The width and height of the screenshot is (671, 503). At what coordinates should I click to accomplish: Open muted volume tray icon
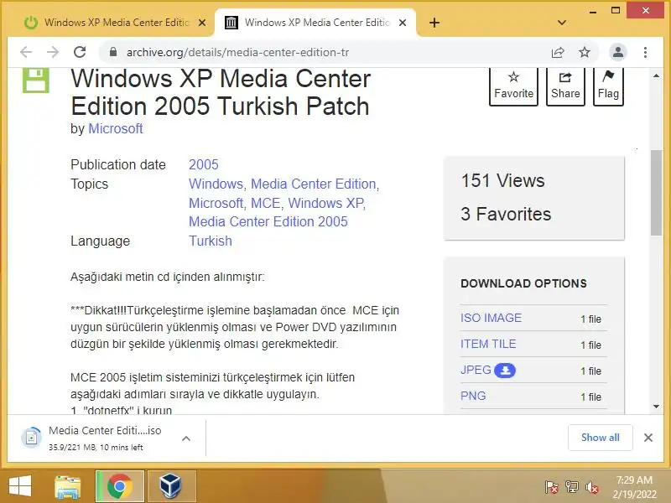[592, 487]
